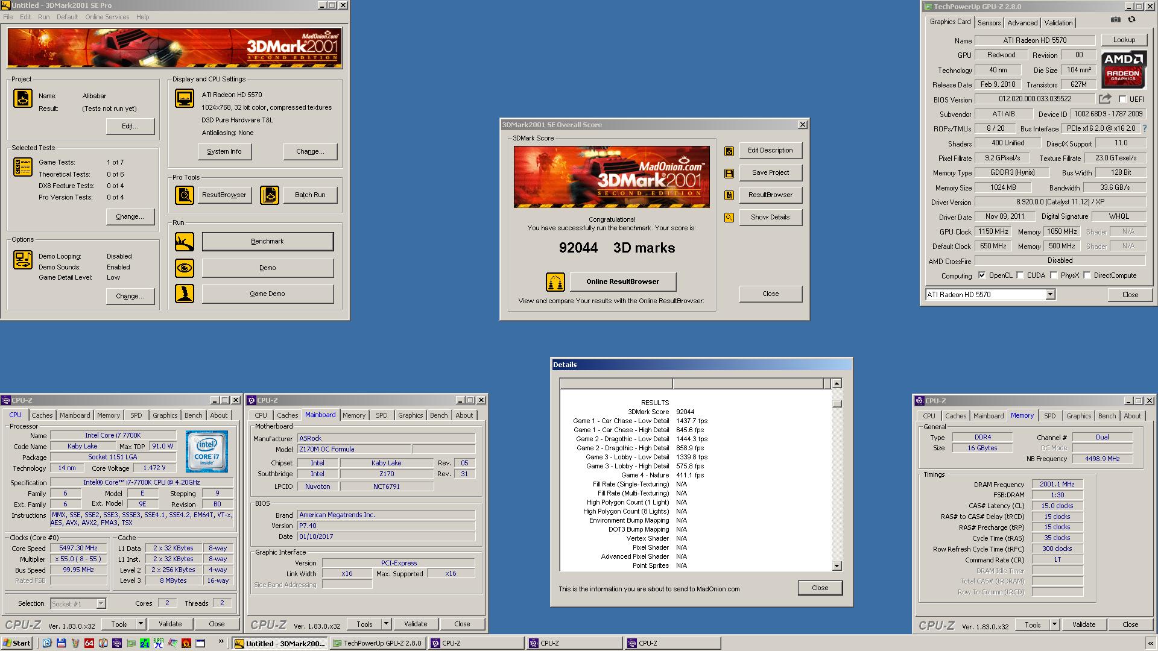1158x651 pixels.
Task: Click the Details list first column header
Action: (616, 383)
